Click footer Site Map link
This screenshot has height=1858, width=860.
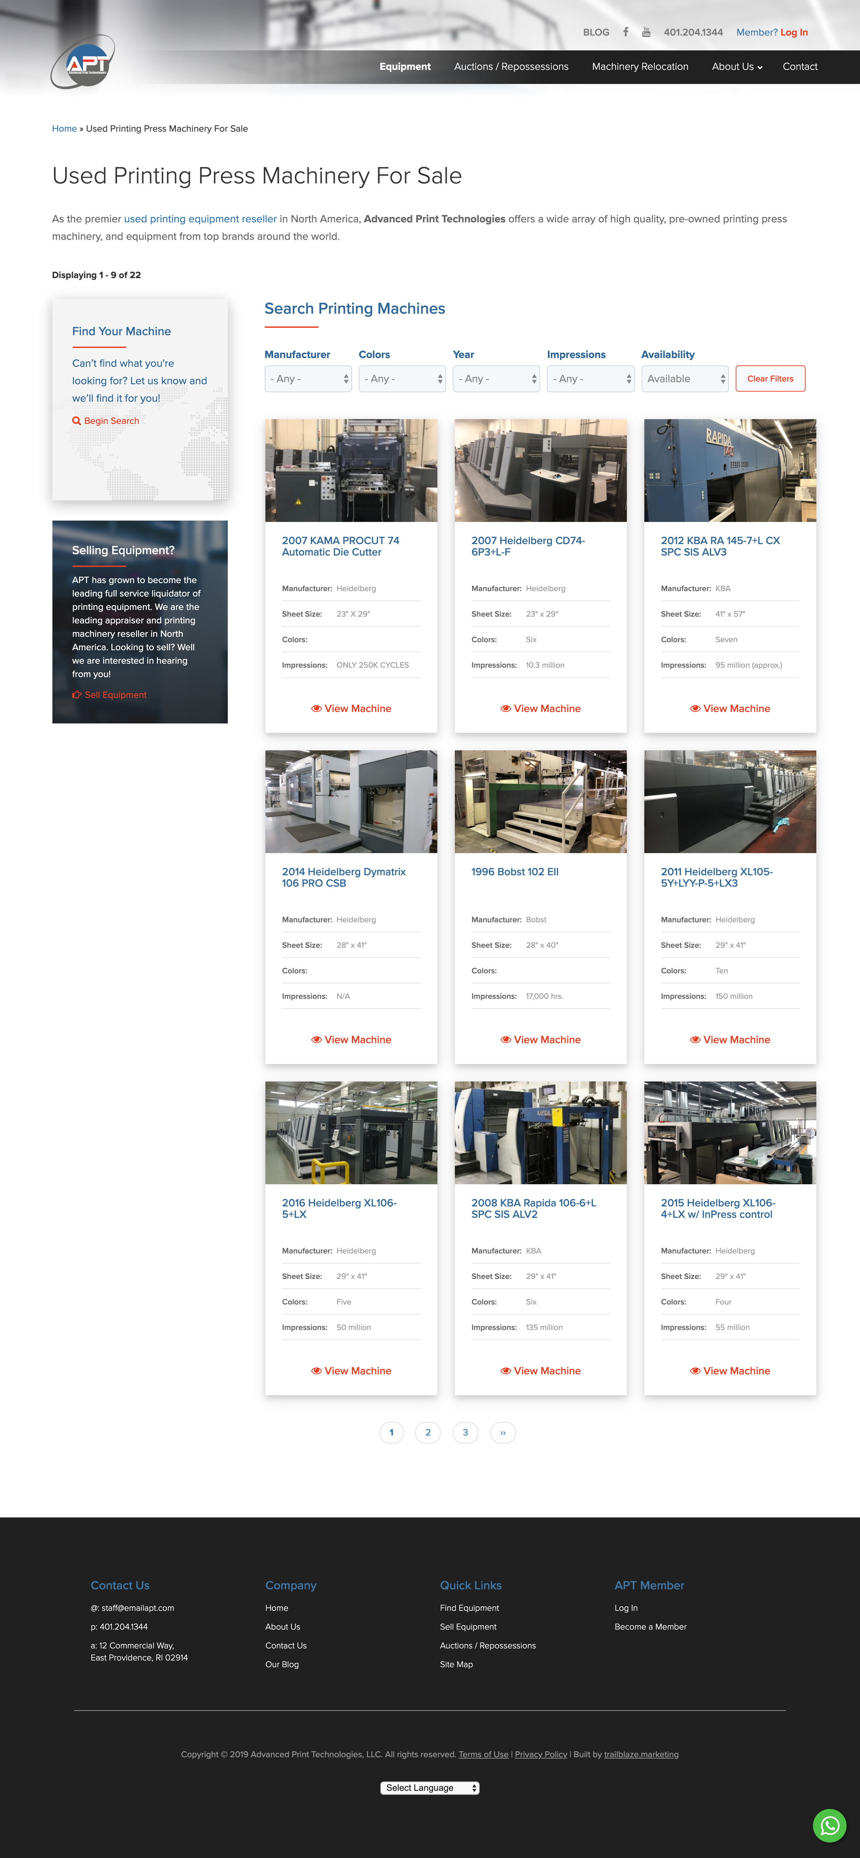point(456,1664)
